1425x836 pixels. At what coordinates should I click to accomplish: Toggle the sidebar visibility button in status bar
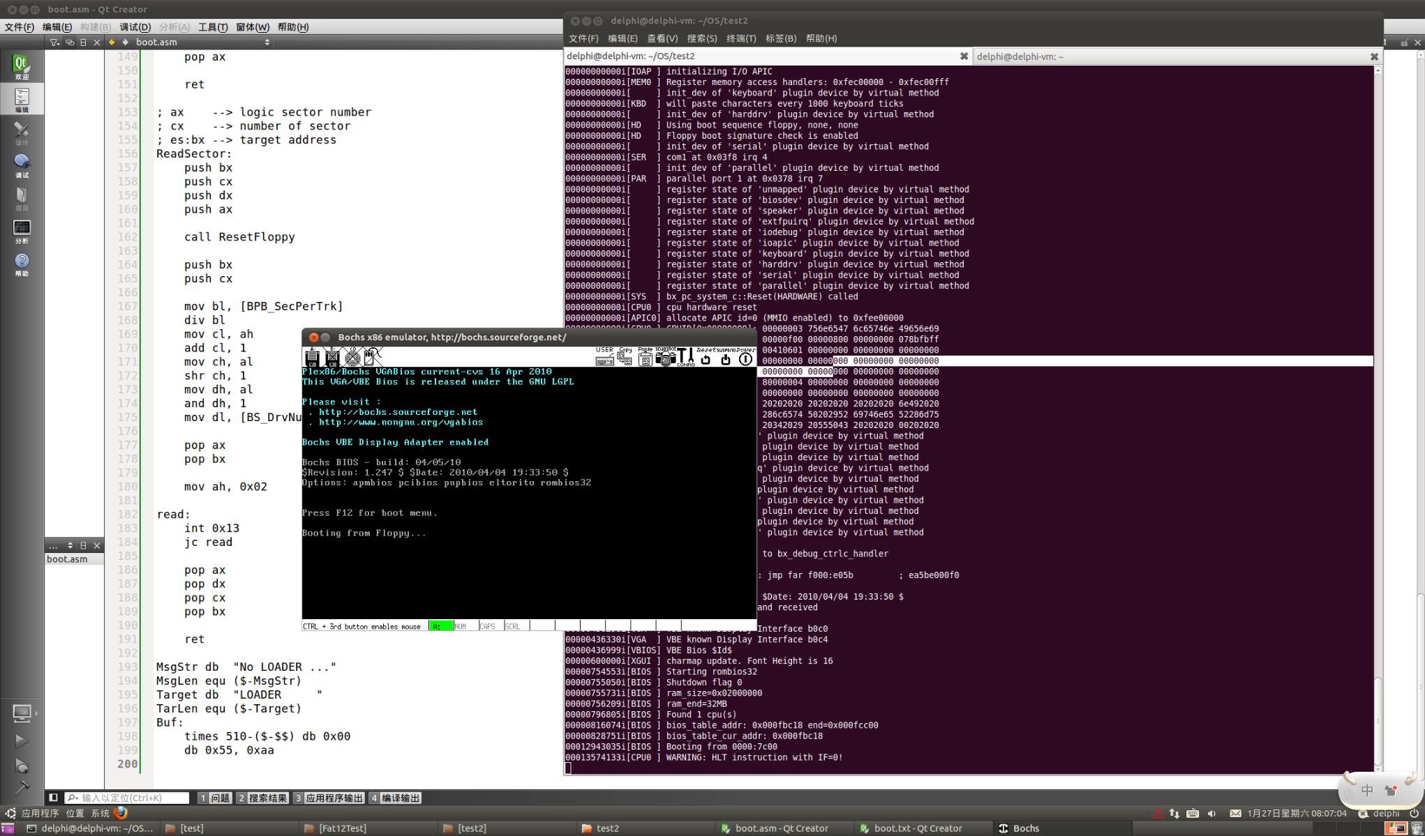click(x=53, y=798)
